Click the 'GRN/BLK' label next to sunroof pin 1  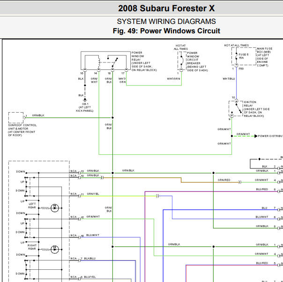(x=38, y=115)
